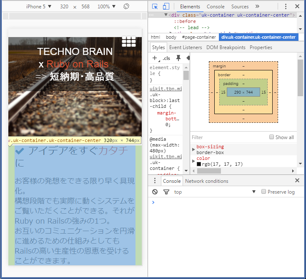Select #page-container in the breadcrumb
The width and height of the screenshot is (306, 279).
pyautogui.click(x=199, y=37)
